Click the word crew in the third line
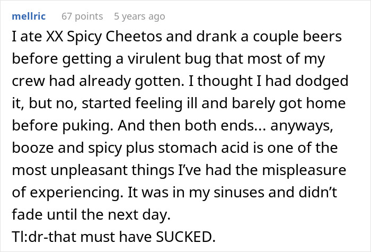 pos(29,81)
